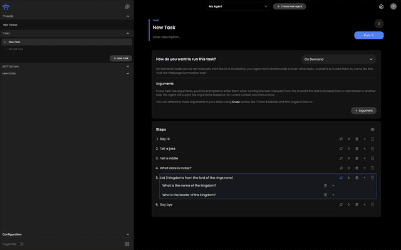Delete the 'Tell a joke' step

coord(357,149)
